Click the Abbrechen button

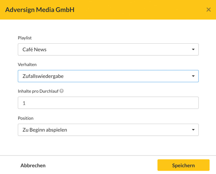click(x=33, y=165)
